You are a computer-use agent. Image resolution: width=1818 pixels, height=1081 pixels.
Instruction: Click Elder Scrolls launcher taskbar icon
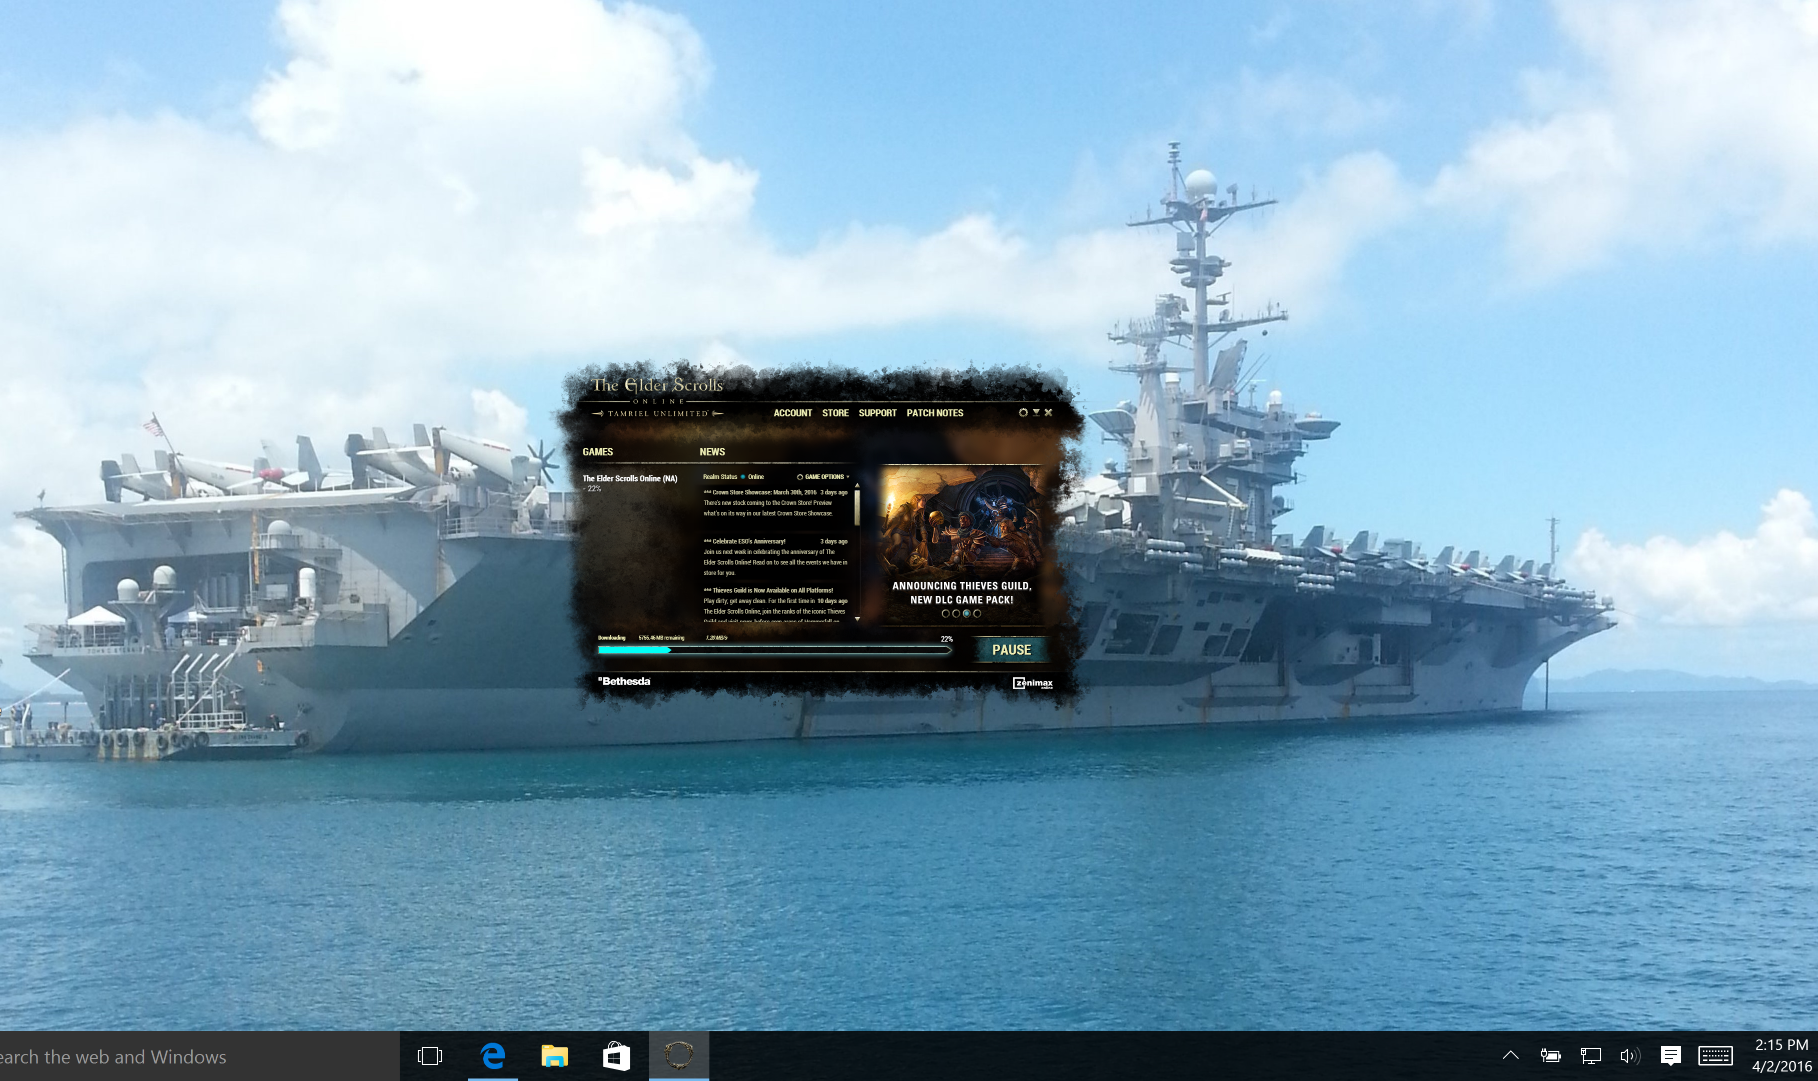pos(678,1055)
